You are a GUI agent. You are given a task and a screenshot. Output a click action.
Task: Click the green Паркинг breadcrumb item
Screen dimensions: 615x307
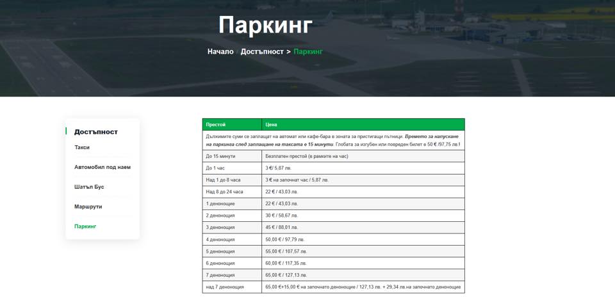pyautogui.click(x=308, y=51)
